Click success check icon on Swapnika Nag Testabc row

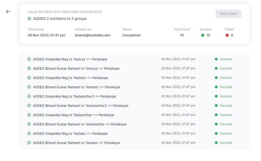pos(216,133)
